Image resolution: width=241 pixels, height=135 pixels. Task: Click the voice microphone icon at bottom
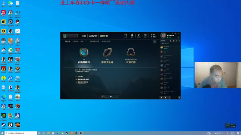pyautogui.click(x=169, y=98)
